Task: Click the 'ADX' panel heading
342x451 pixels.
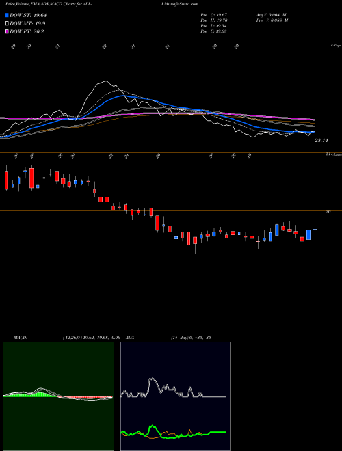Action: (x=131, y=337)
